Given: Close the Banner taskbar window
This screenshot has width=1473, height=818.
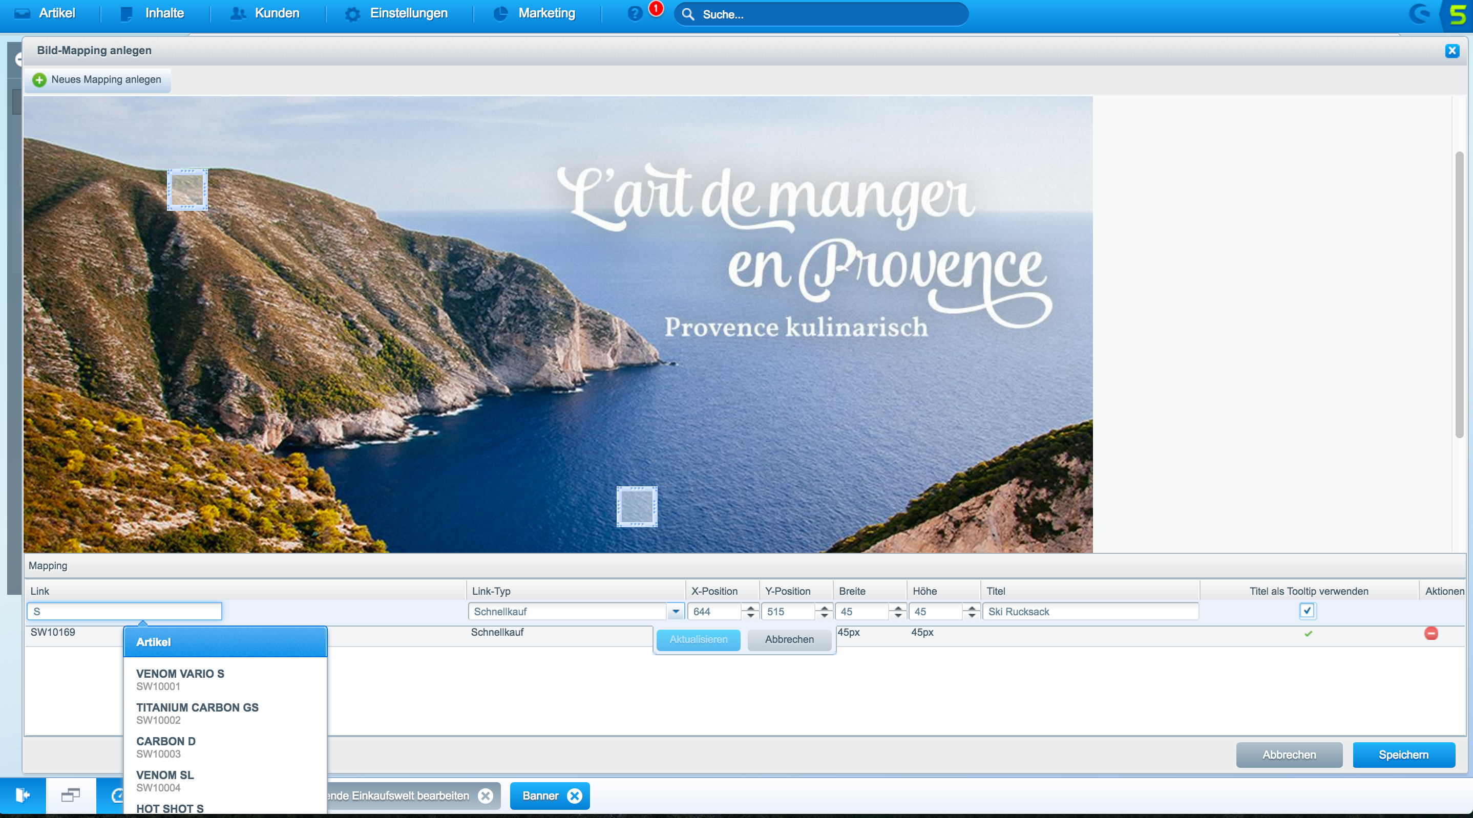Looking at the screenshot, I should (x=574, y=795).
